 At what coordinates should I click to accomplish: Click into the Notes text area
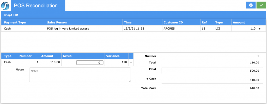[x=80, y=75]
